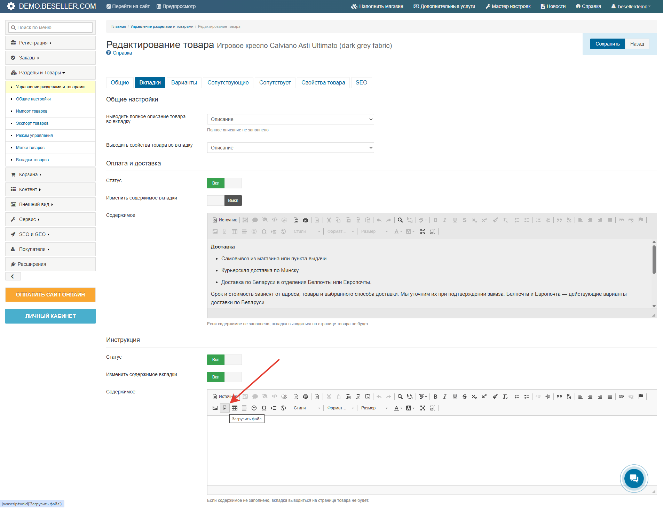This screenshot has height=514, width=663.
Task: Switch to the Свойства товара tab
Action: point(323,82)
